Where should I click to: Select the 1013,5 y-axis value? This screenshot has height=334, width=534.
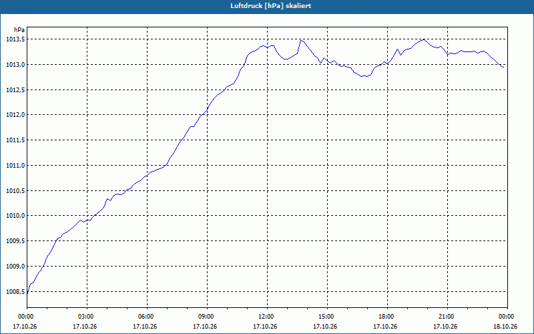pos(15,39)
